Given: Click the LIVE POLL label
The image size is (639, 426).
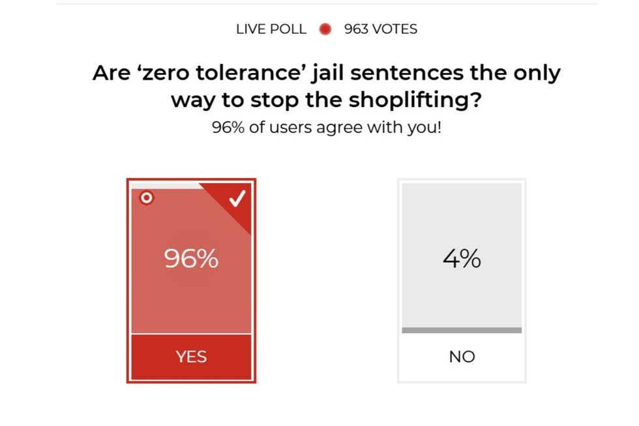Looking at the screenshot, I should tap(271, 29).
